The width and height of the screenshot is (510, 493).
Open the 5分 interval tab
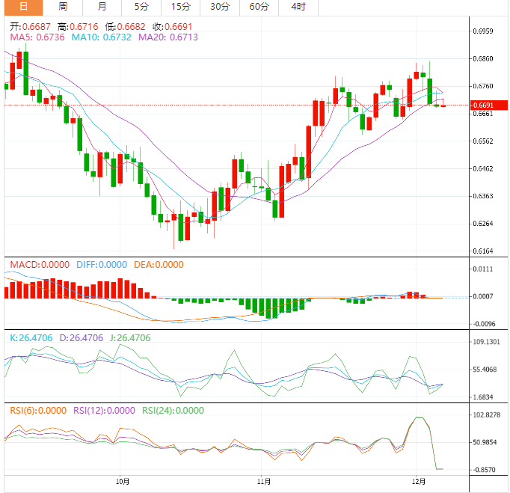(141, 7)
